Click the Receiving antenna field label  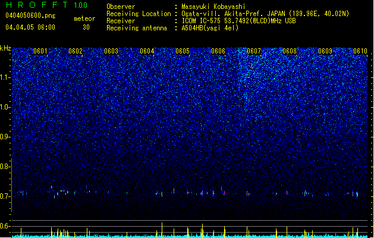tap(137, 28)
